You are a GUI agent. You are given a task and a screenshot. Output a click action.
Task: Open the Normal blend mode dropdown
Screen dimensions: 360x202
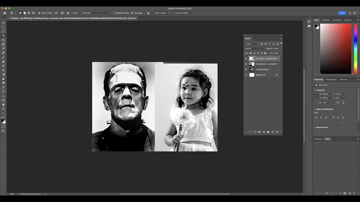255,49
